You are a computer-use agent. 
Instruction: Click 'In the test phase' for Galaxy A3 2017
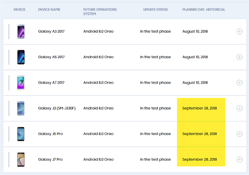click(x=155, y=31)
